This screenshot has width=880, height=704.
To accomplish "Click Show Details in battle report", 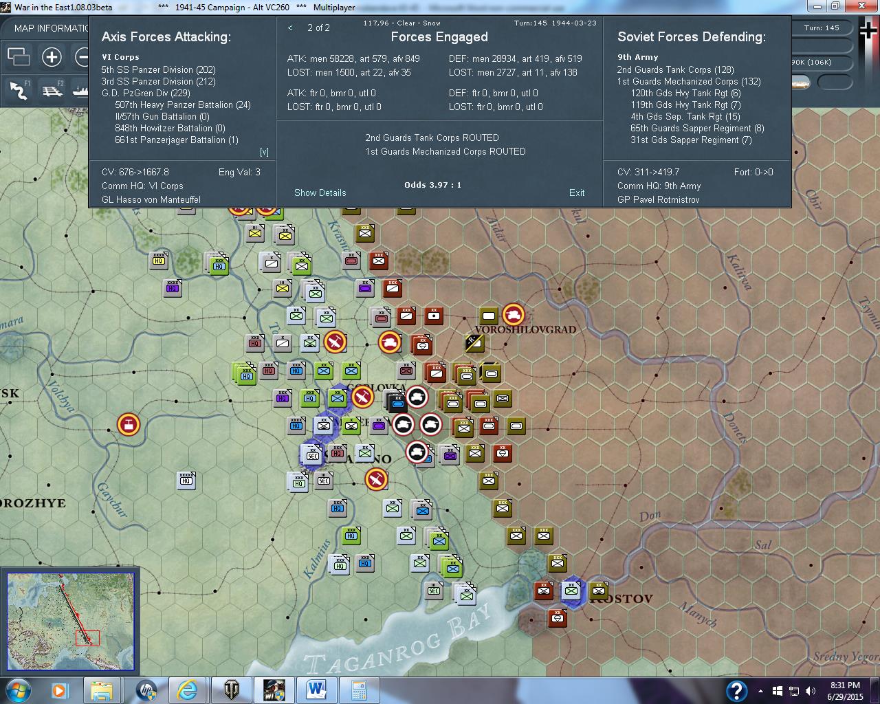I will [x=320, y=192].
